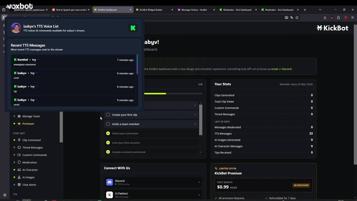Viewport: 357px width, 201px height.
Task: Click the up arrow of the checklist scrollbar
Action: click(201, 103)
